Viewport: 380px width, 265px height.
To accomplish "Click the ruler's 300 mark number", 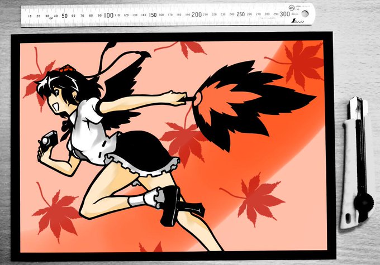I will tap(284, 14).
